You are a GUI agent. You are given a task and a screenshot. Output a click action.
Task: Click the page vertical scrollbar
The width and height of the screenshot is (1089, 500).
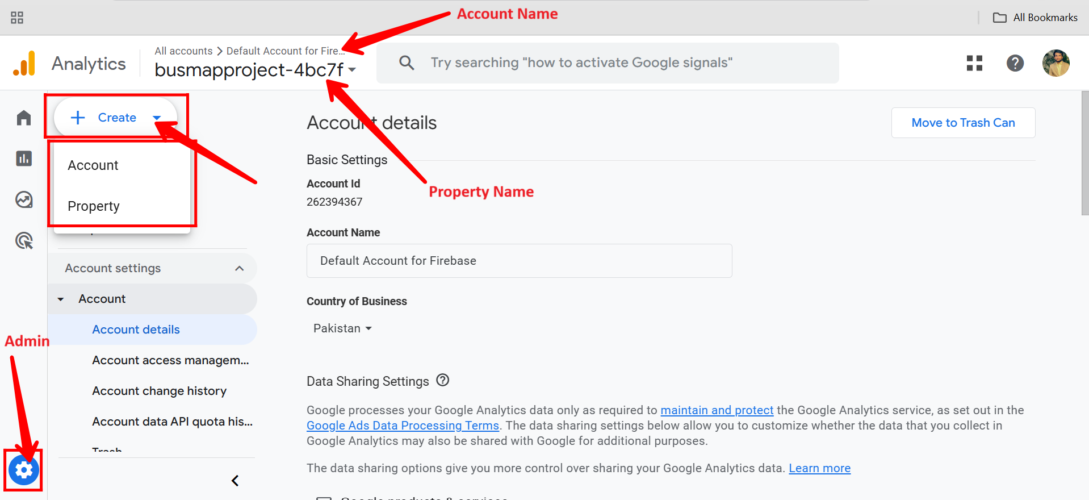pyautogui.click(x=1085, y=153)
